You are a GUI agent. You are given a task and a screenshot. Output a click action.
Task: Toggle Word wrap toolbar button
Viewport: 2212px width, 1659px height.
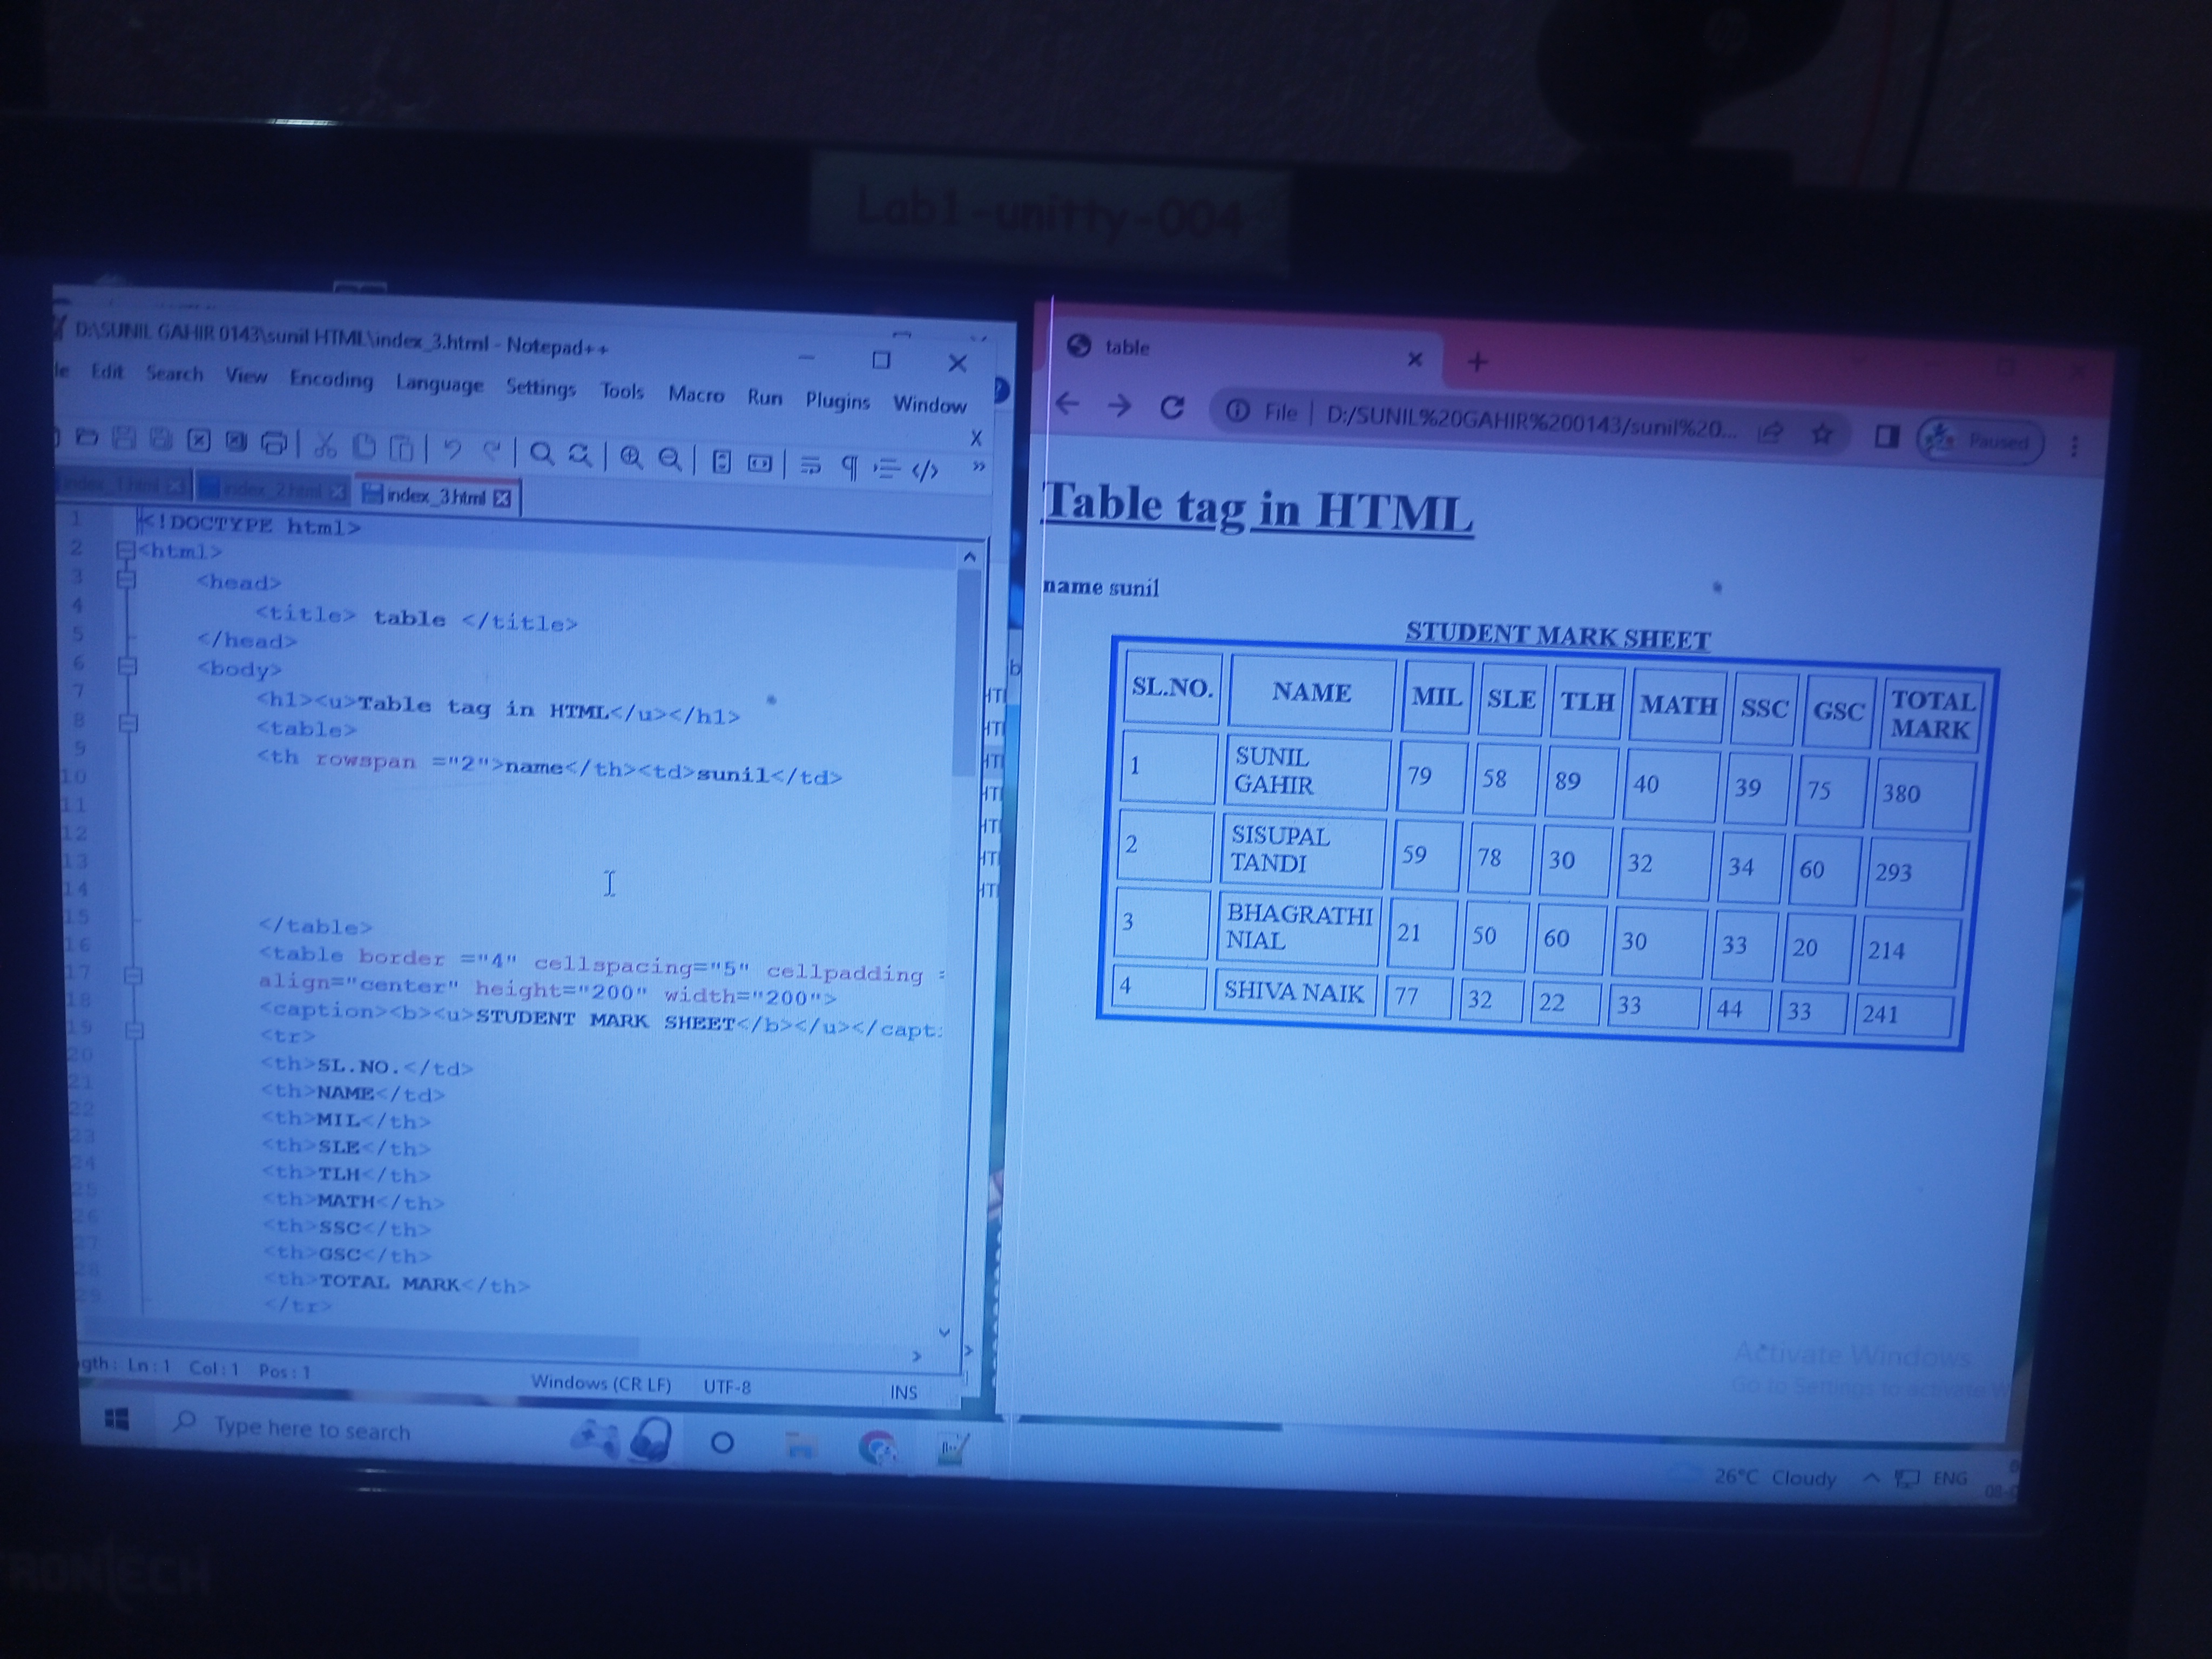pos(811,465)
